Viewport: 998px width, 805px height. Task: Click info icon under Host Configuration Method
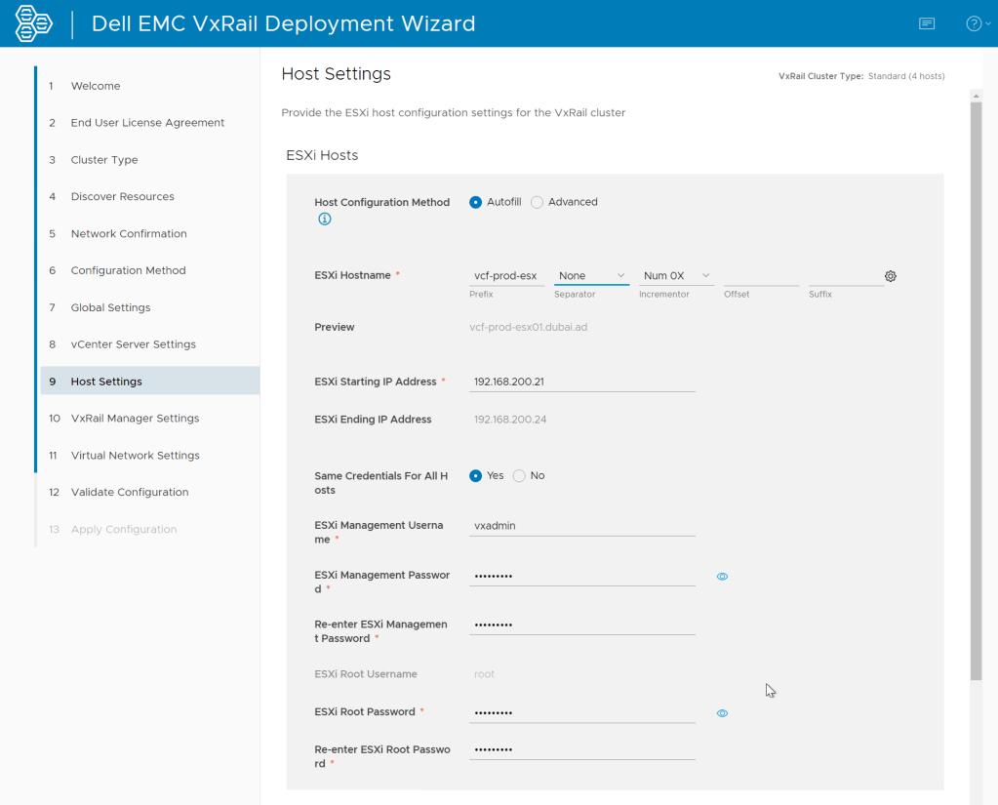pos(325,220)
